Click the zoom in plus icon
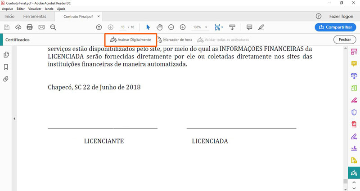 [183, 27]
